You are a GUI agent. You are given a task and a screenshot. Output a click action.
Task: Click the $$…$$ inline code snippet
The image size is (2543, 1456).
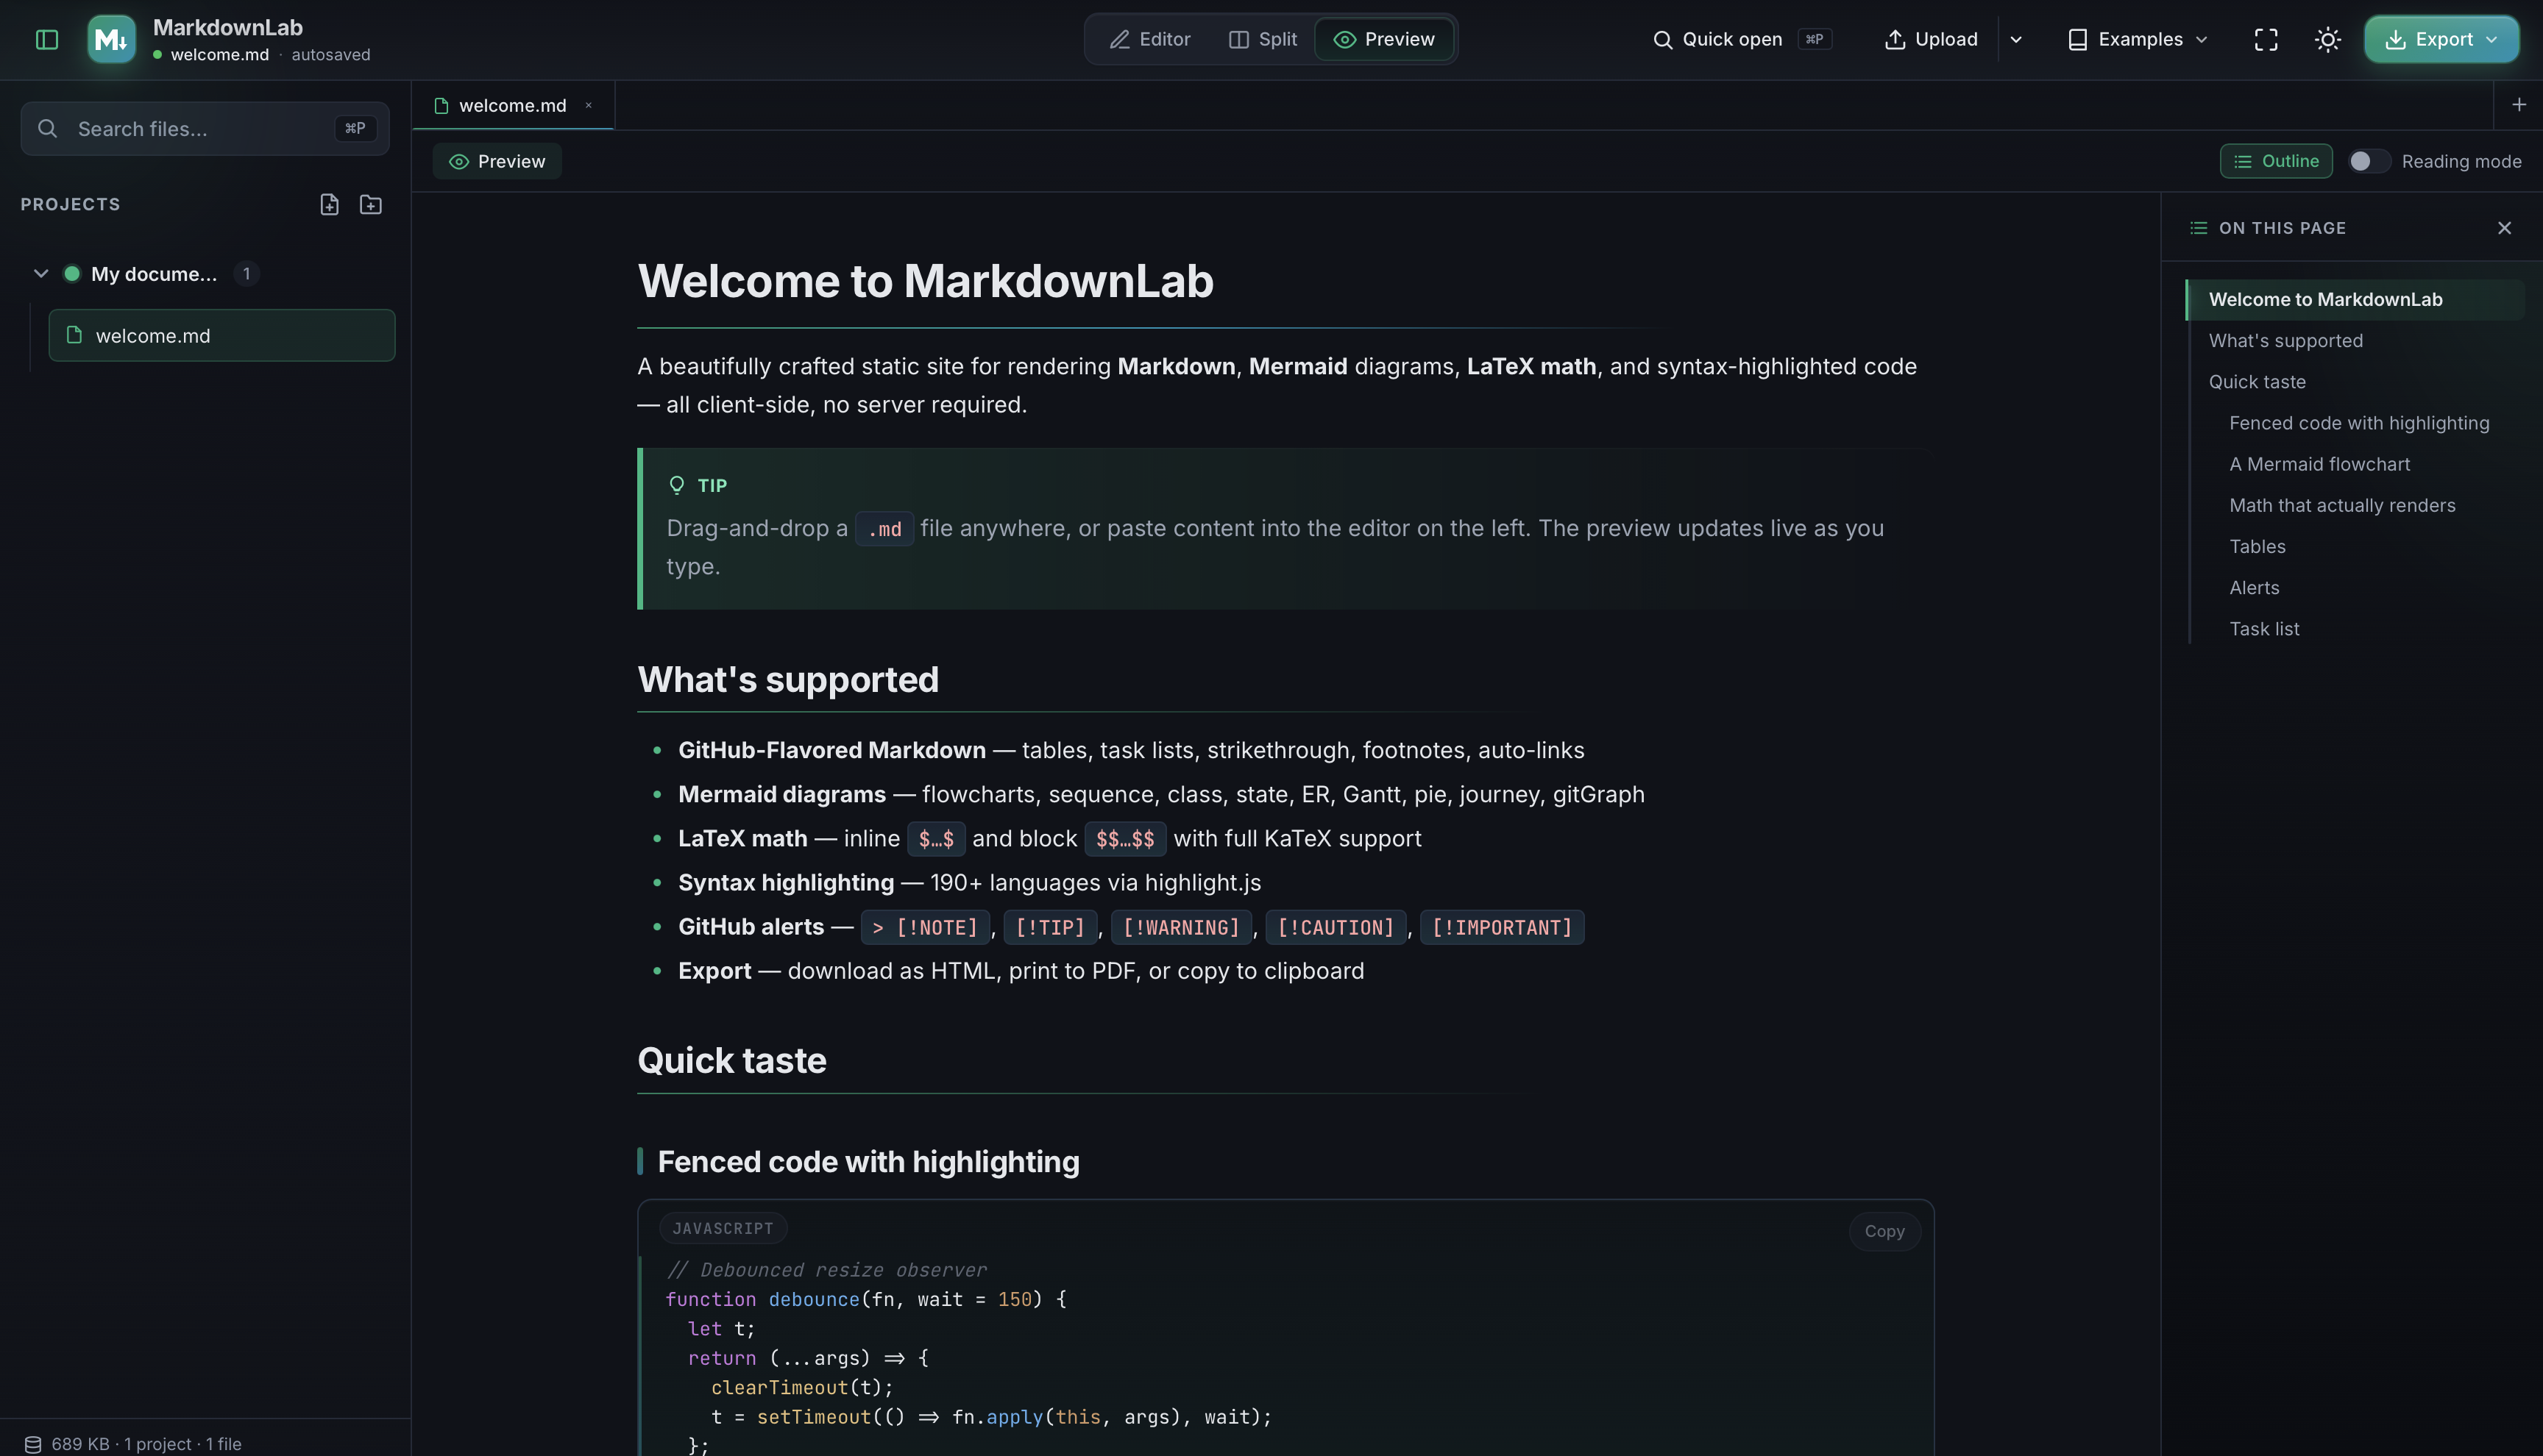click(1126, 839)
